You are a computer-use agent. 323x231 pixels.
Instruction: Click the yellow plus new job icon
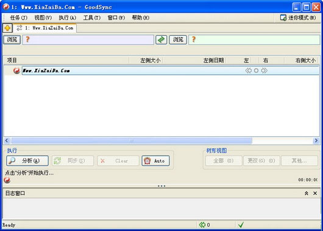7,28
